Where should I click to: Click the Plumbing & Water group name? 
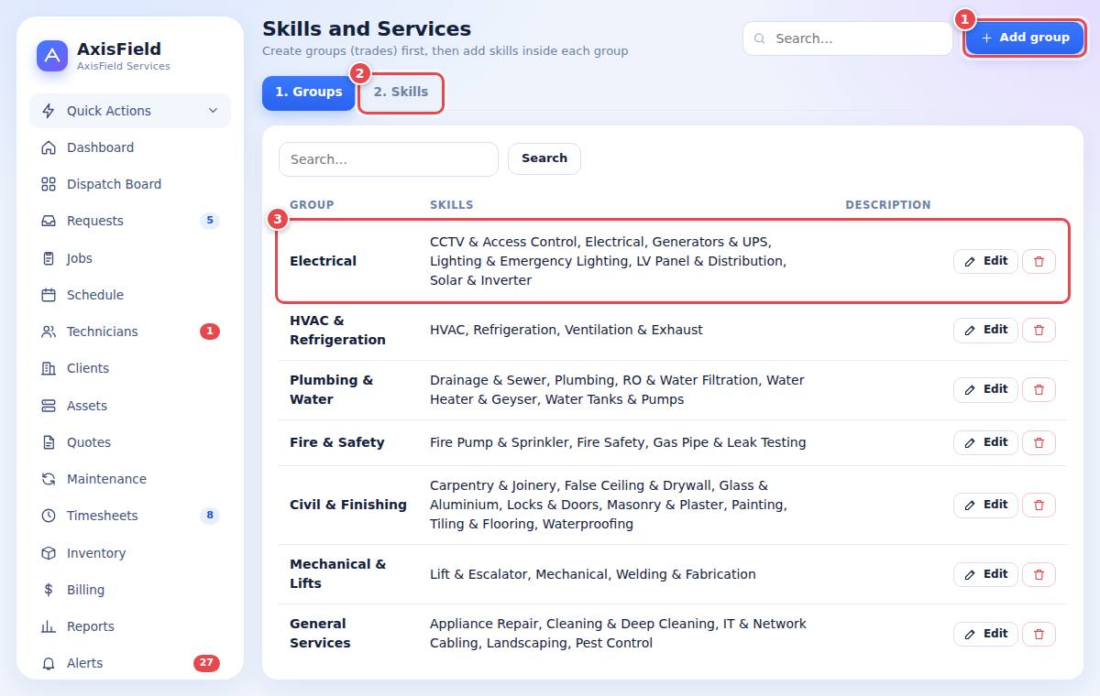pos(332,389)
